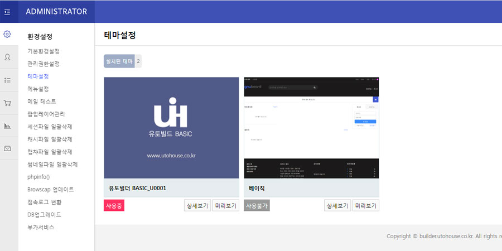The height and width of the screenshot is (251, 502).
Task: Click the 환경설정 section heading
Action: point(40,36)
